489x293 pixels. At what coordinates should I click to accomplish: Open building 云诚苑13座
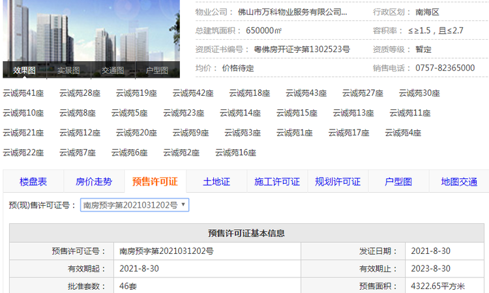[353, 113]
